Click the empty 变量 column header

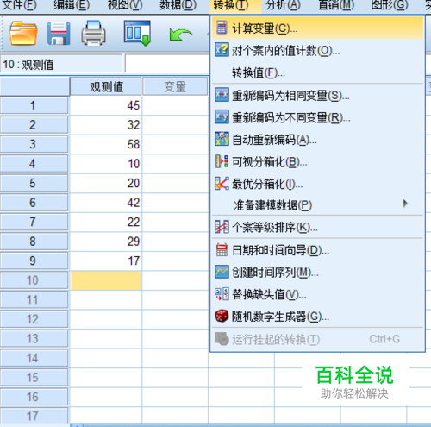(175, 86)
